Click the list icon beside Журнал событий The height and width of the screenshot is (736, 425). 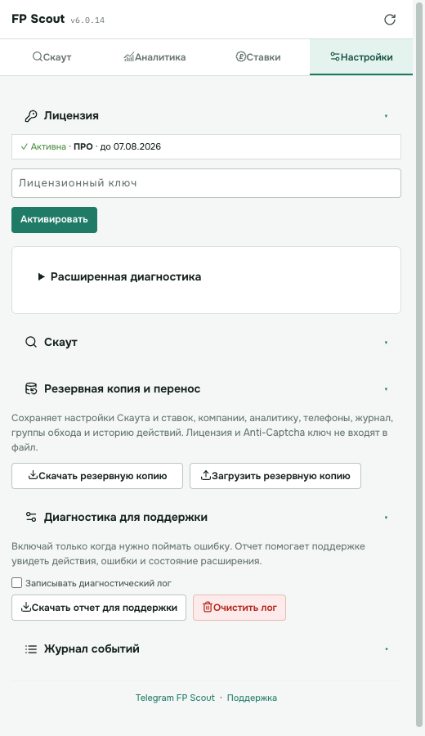pyautogui.click(x=31, y=649)
